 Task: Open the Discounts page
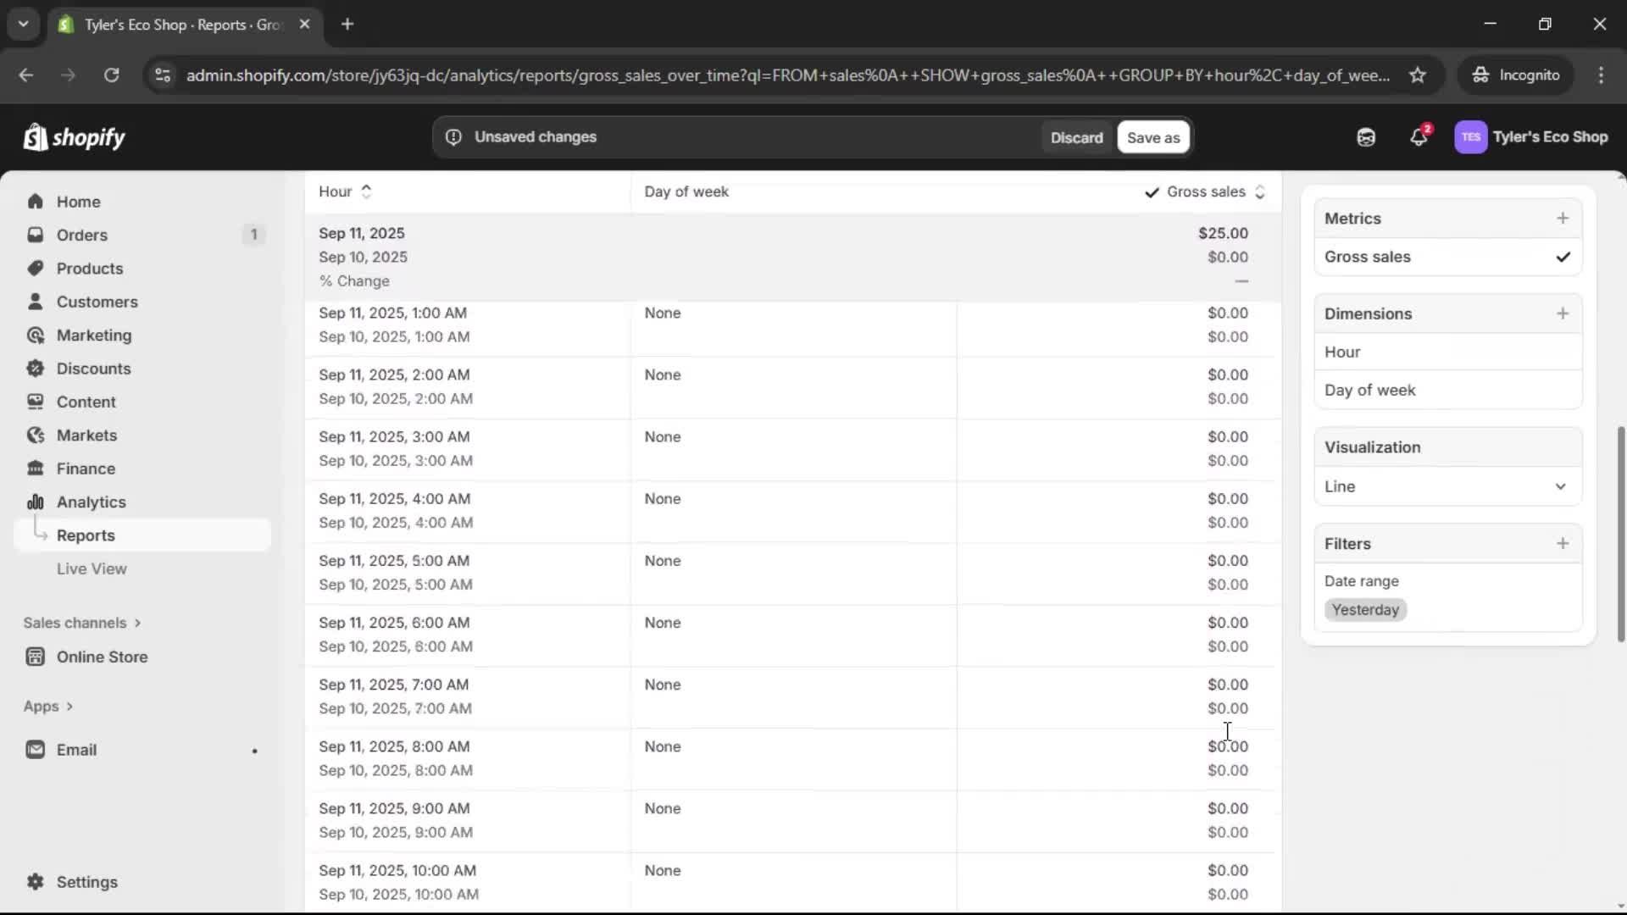pos(93,369)
